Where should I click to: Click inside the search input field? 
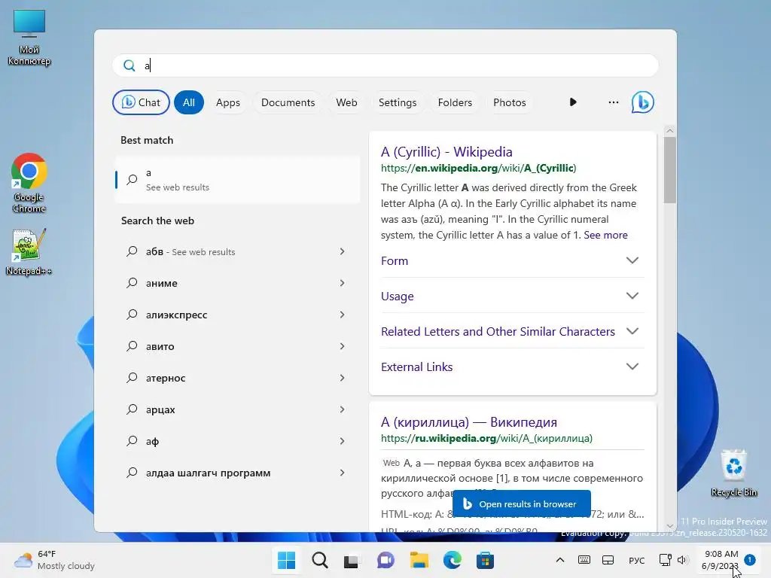coord(385,65)
